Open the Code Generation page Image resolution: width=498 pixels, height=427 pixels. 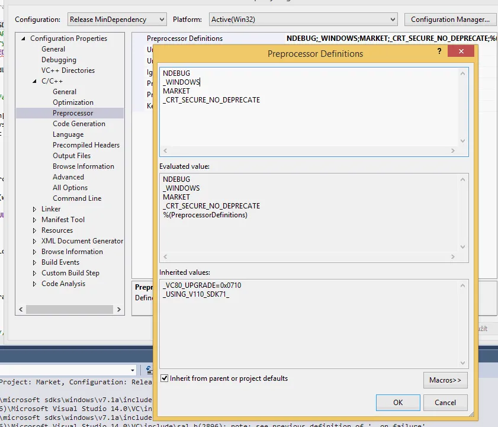79,124
